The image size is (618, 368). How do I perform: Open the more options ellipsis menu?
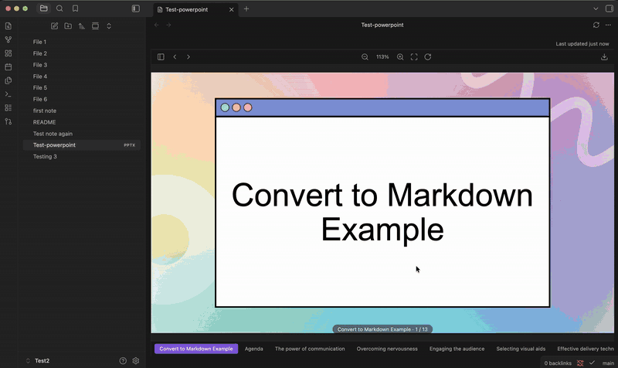[x=608, y=25]
